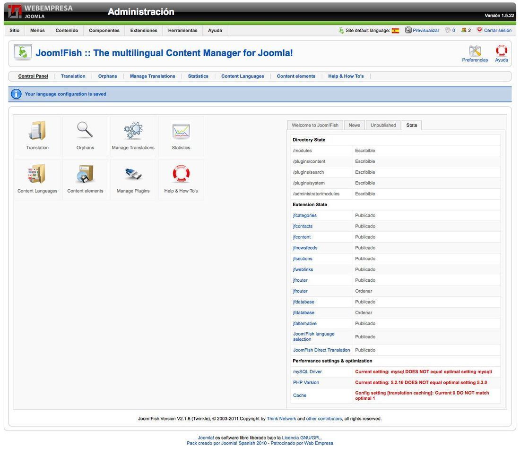Open the jfcategories extension link
The image size is (520, 463).
point(305,215)
